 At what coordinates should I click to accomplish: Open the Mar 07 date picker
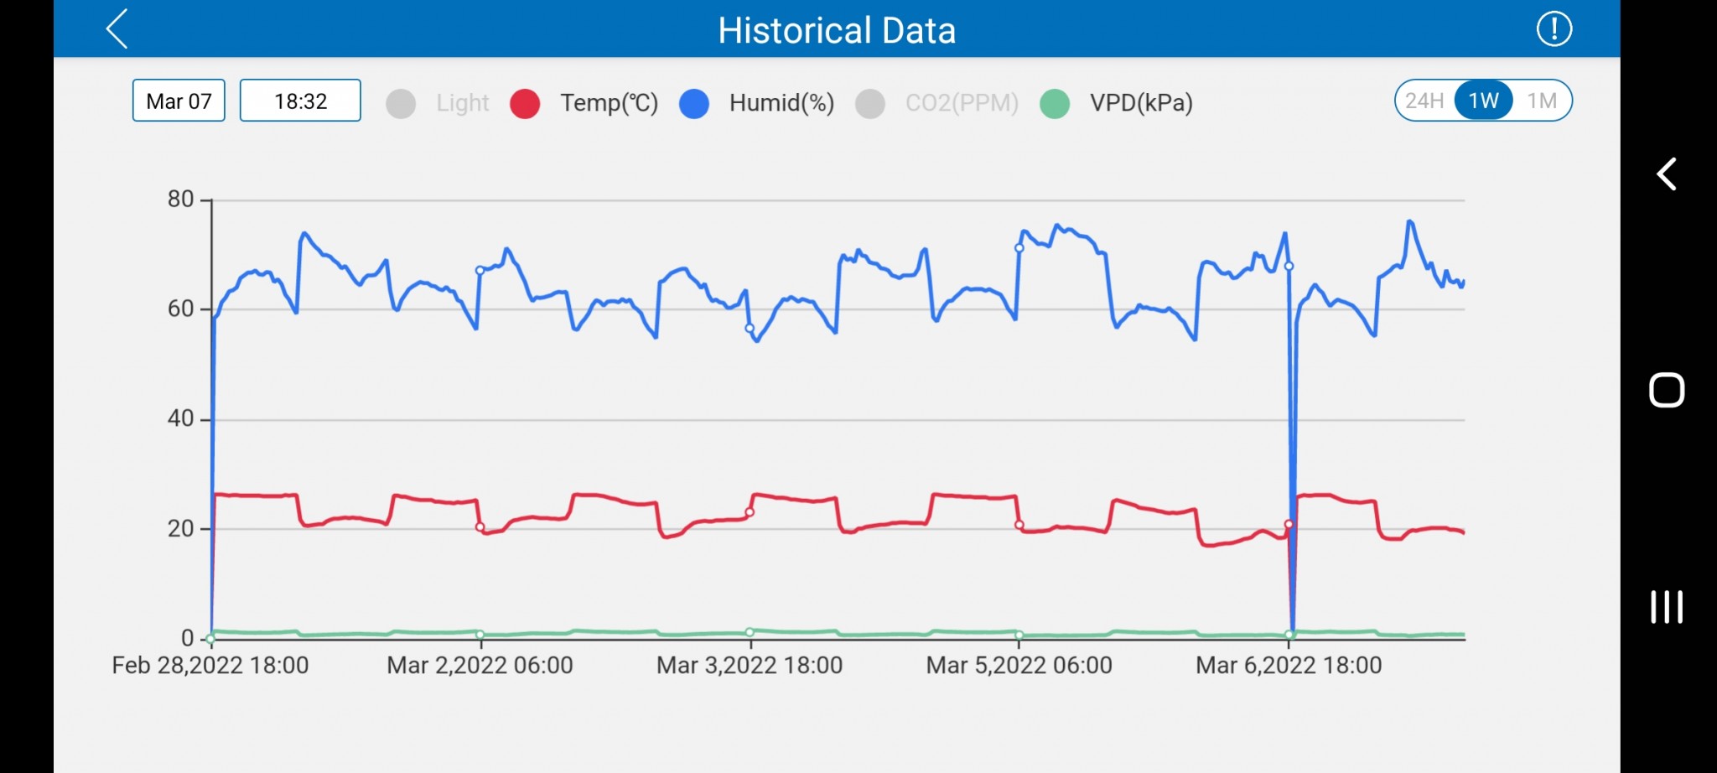179,101
